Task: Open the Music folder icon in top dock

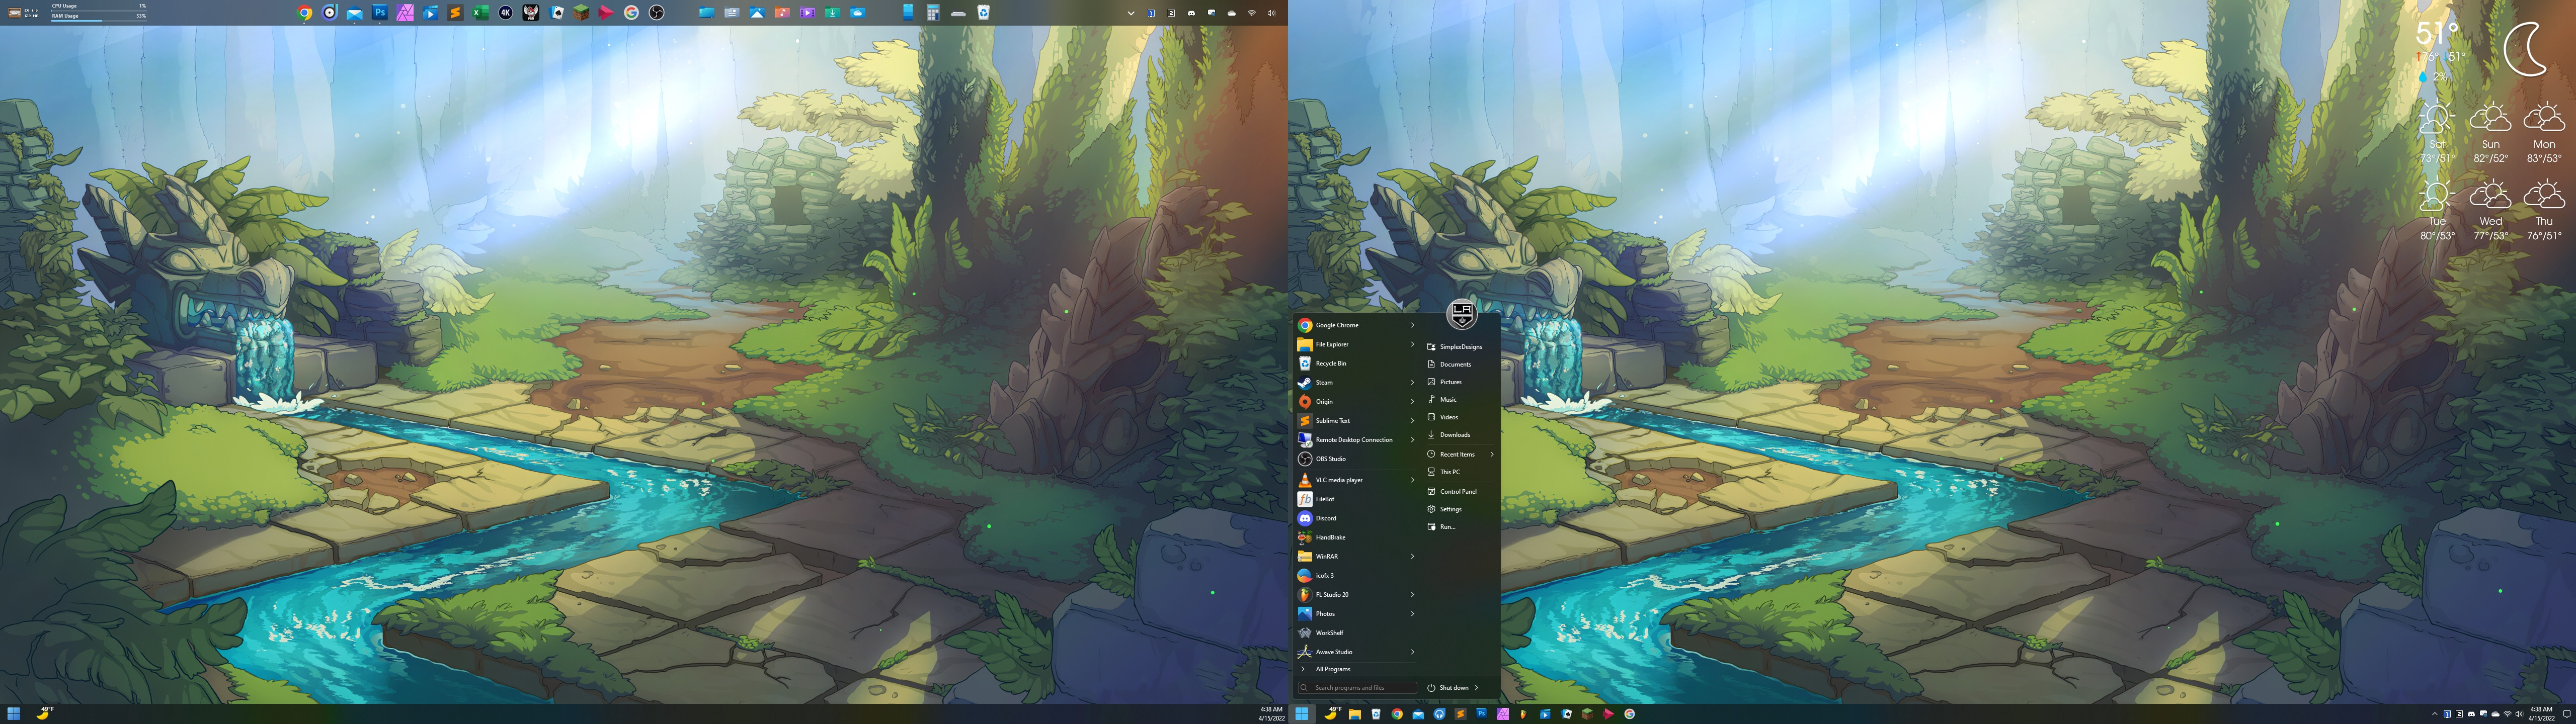Action: point(782,13)
